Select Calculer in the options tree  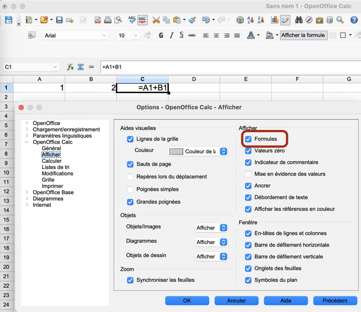click(x=52, y=161)
